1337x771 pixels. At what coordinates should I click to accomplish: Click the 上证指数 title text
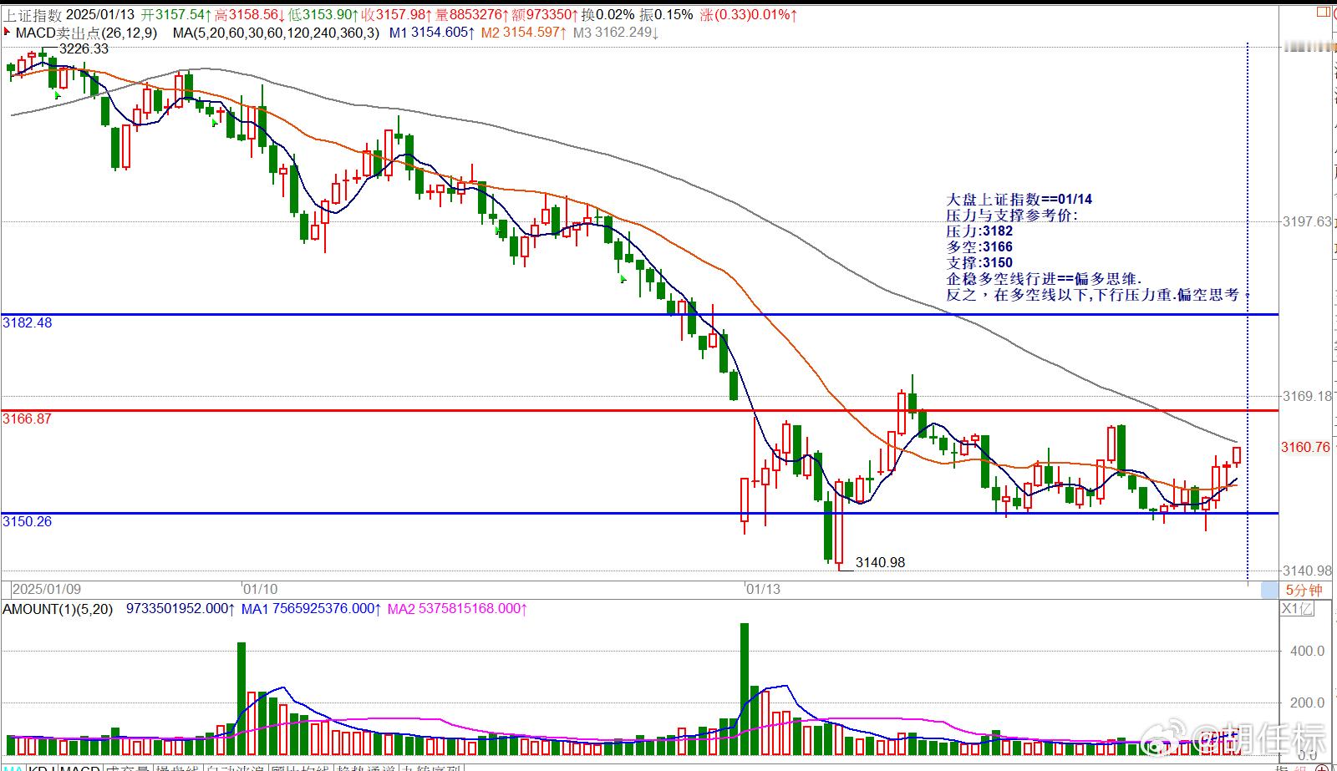[x=32, y=15]
